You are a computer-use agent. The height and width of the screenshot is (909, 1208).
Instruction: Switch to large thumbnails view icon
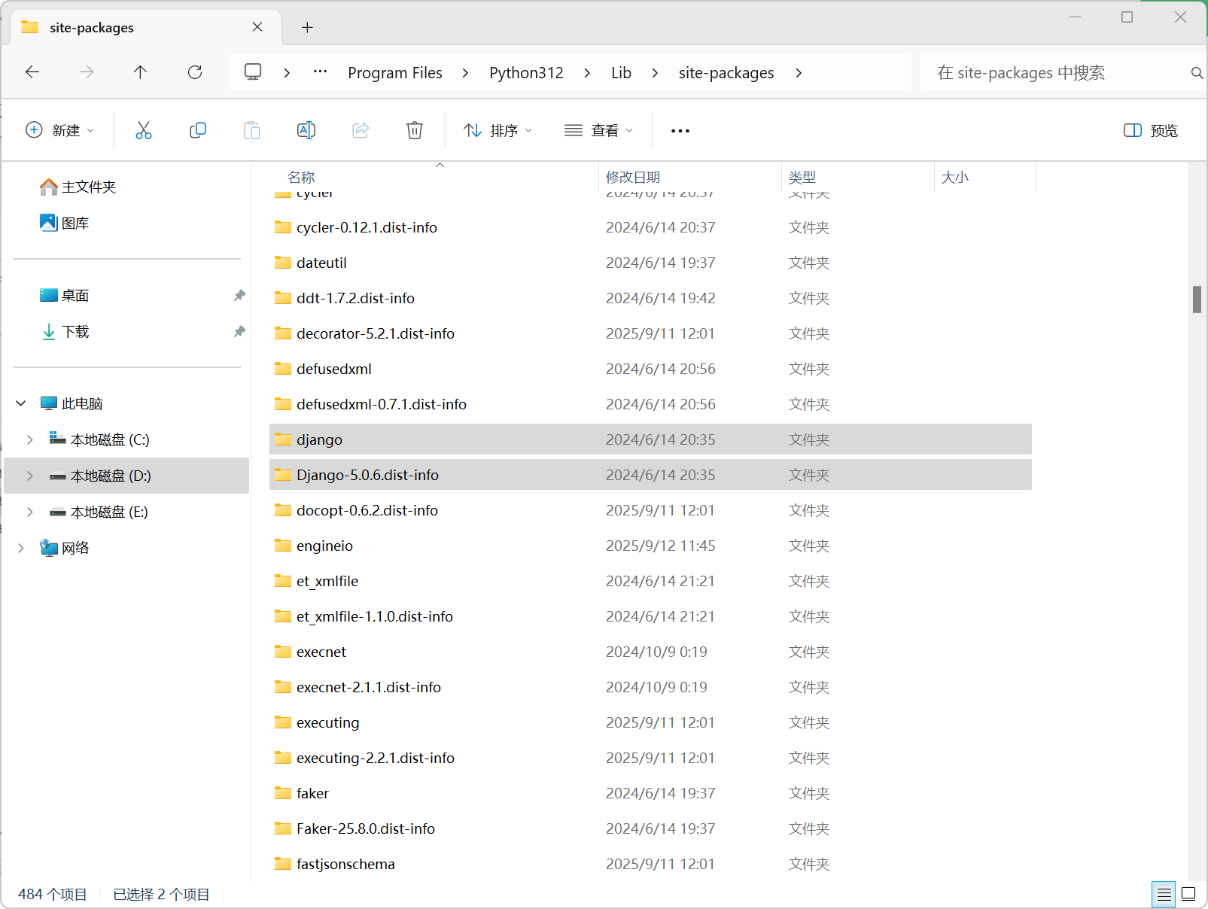[x=1188, y=894]
